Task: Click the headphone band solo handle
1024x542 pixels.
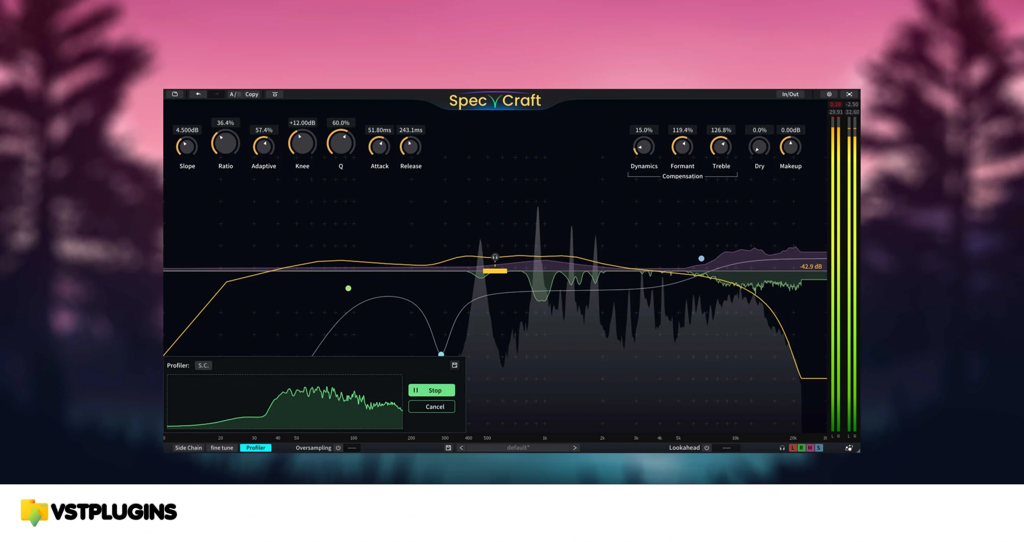Action: [x=495, y=257]
